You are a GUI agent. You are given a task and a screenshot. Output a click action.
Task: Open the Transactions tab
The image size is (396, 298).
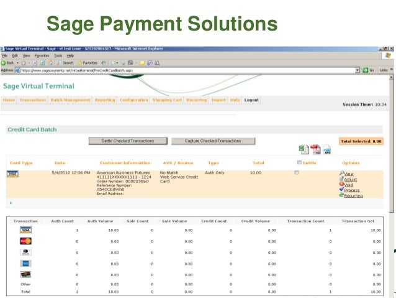(33, 100)
